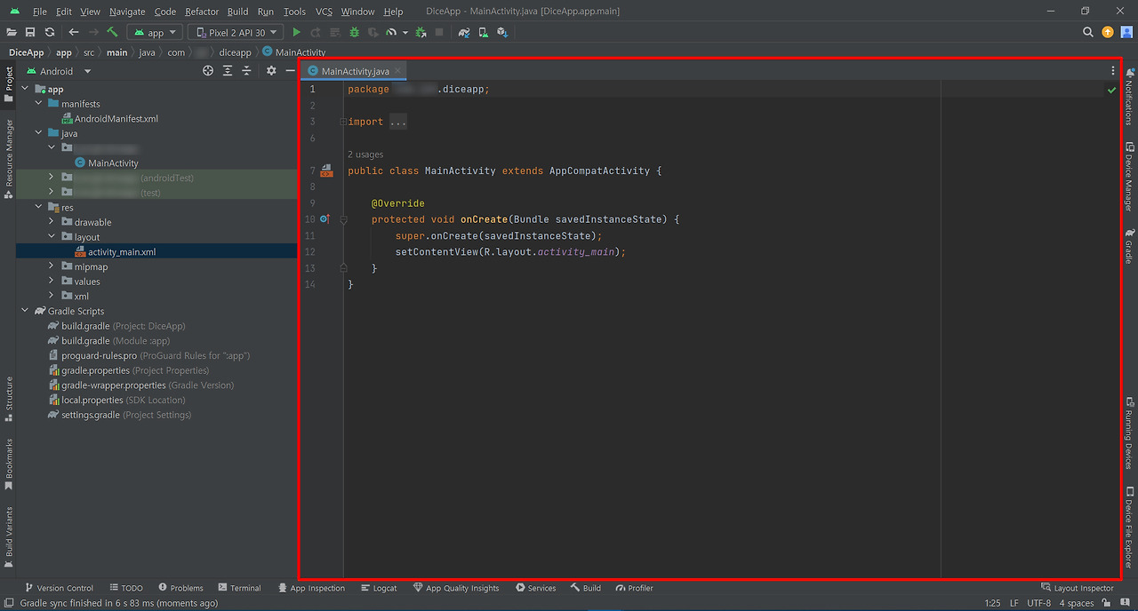
Task: Attach debugger to Android process icon
Action: point(421,32)
